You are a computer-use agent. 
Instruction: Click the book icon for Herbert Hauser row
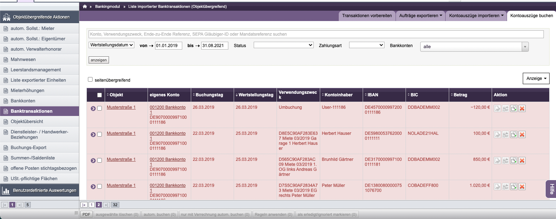[497, 134]
